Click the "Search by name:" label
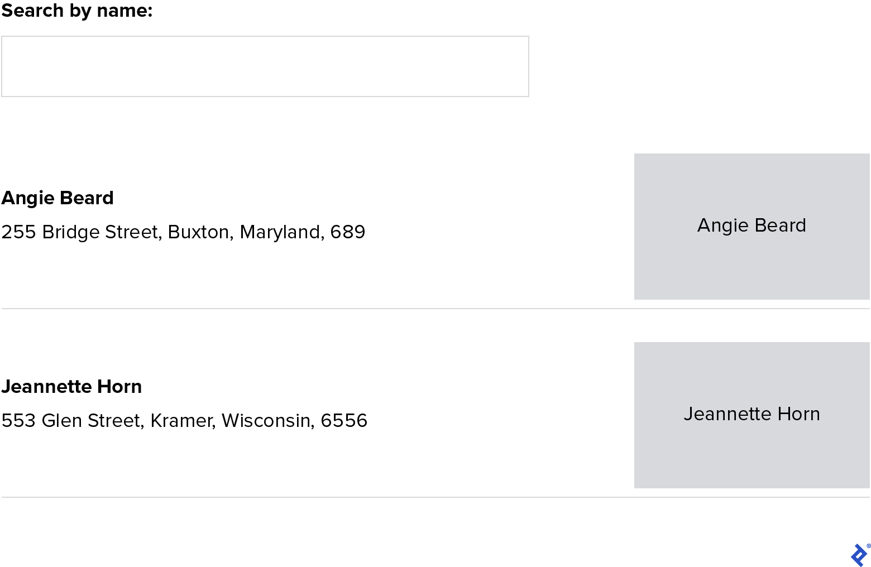Viewport: 871px width, 567px height. click(76, 10)
